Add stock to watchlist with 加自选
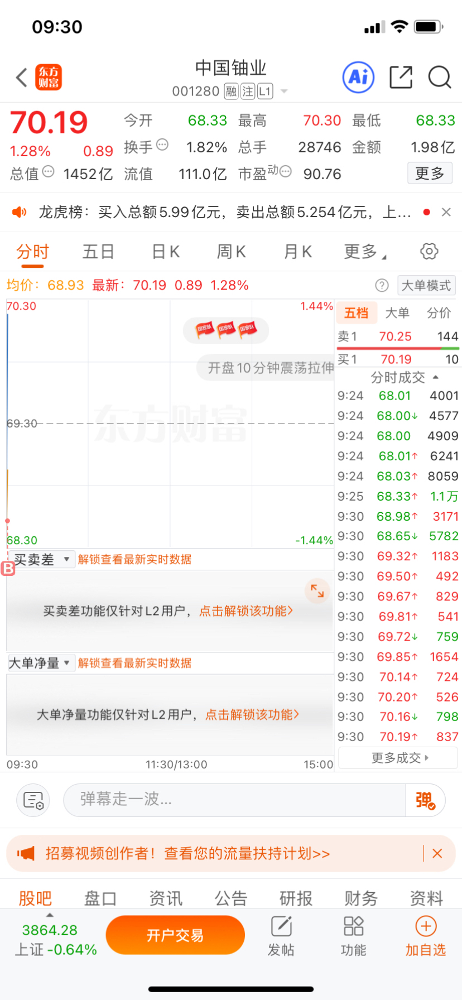The height and width of the screenshot is (1000, 462). click(x=426, y=936)
